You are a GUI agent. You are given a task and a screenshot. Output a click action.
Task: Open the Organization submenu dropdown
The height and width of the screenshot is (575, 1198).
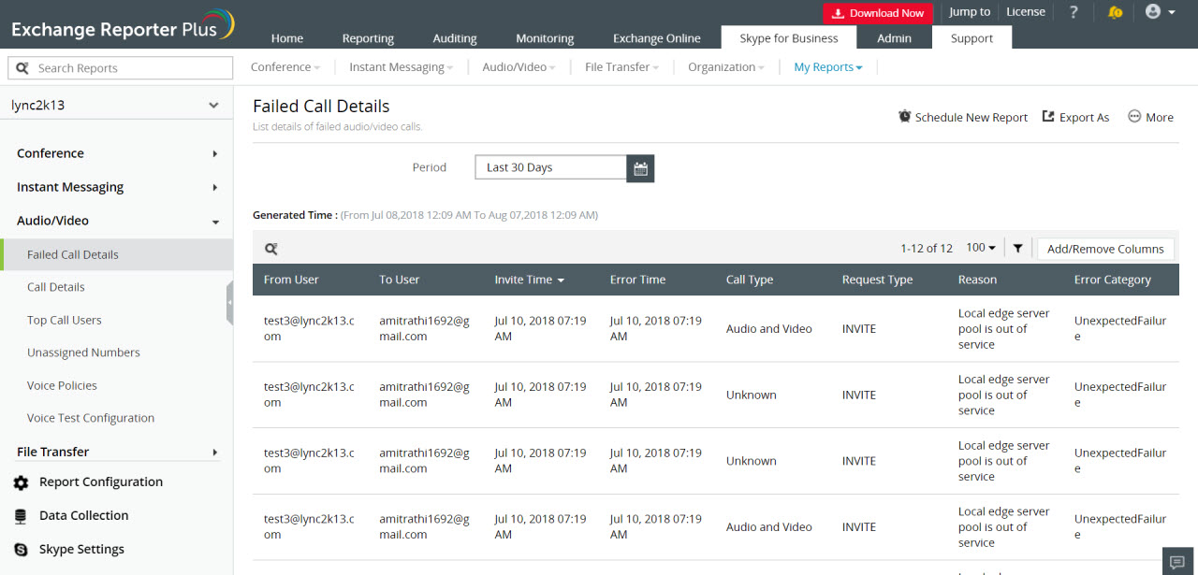(726, 67)
